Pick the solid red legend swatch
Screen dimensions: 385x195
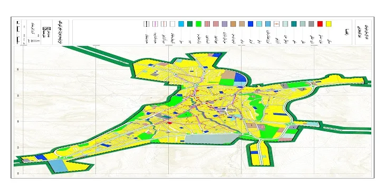click(x=320, y=24)
